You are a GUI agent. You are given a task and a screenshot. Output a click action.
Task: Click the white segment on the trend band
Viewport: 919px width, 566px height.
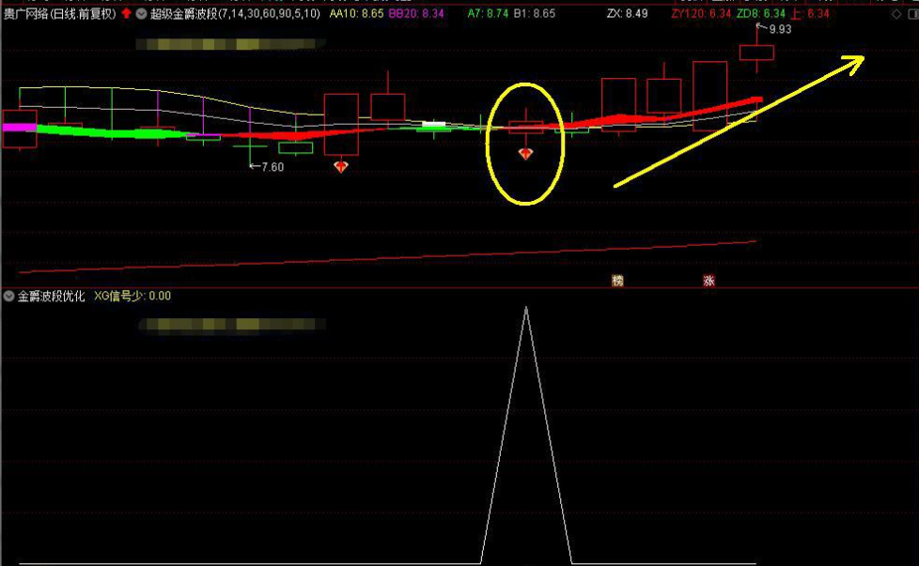tap(434, 124)
